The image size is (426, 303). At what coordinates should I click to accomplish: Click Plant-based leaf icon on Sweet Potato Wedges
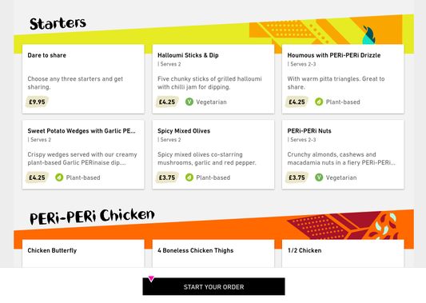[59, 177]
